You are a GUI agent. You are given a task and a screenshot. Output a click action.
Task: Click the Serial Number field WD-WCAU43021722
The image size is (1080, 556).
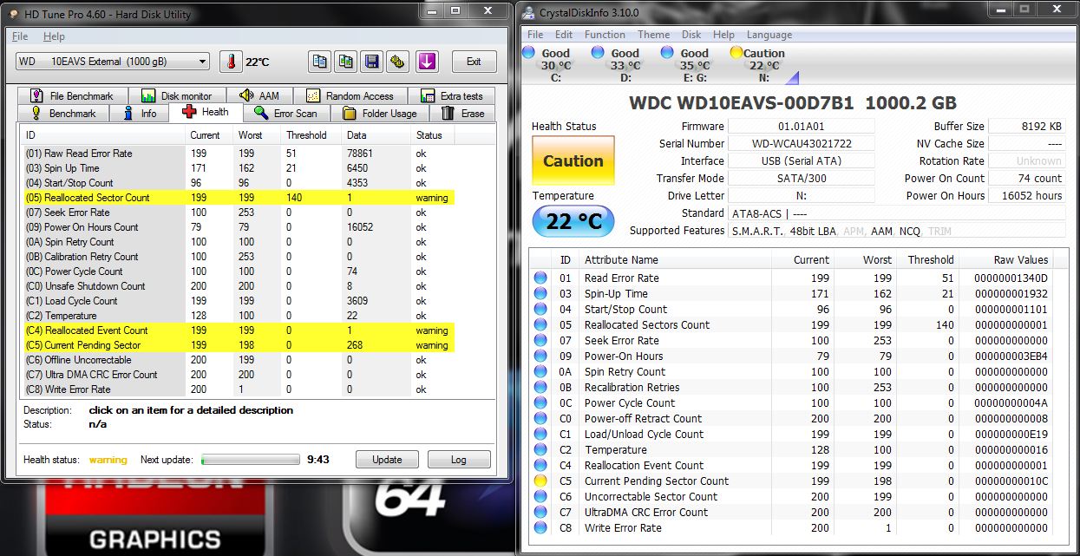pos(802,144)
